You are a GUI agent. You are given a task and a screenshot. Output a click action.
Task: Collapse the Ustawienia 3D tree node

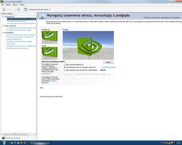point(3,17)
